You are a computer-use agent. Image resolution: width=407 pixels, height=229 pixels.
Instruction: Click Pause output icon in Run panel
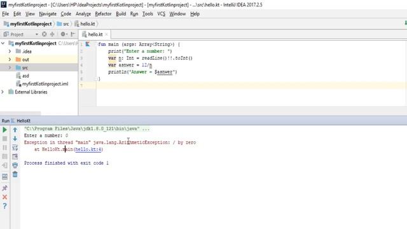[4, 148]
